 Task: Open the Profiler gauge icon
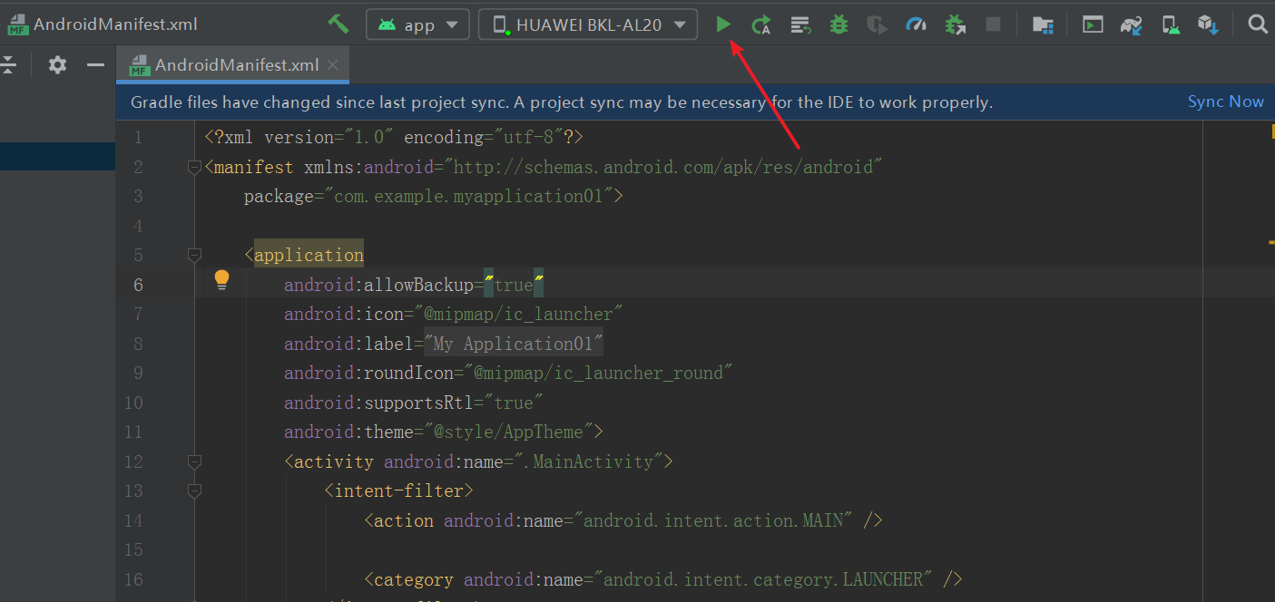click(916, 24)
